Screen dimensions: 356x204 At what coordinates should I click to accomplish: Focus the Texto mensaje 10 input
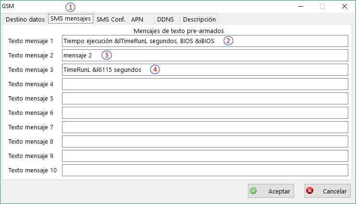[205, 170]
